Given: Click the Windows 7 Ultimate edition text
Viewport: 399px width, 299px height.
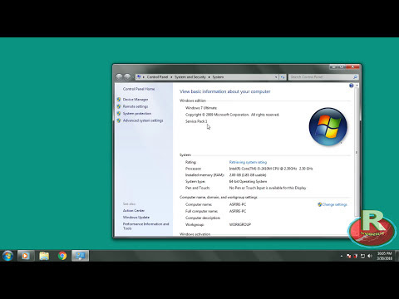Looking at the screenshot, I should 201,108.
